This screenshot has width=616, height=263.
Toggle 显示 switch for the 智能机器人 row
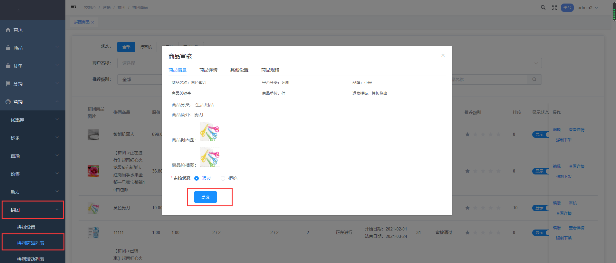tap(541, 135)
